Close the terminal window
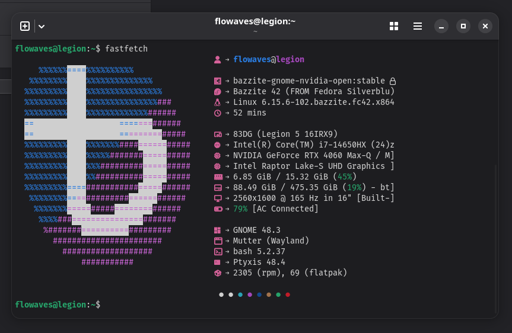This screenshot has height=333, width=512. pyautogui.click(x=485, y=26)
